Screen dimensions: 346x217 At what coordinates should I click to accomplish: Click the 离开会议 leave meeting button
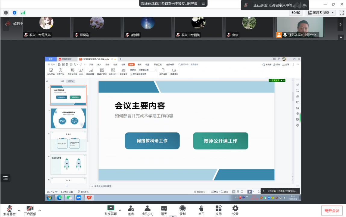[x=332, y=211]
